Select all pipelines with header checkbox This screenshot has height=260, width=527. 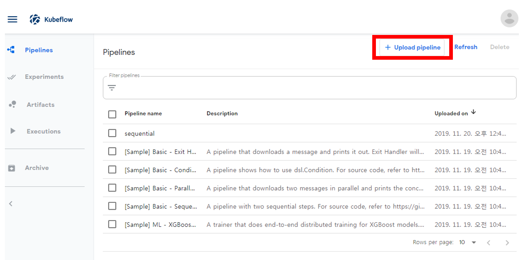(112, 114)
